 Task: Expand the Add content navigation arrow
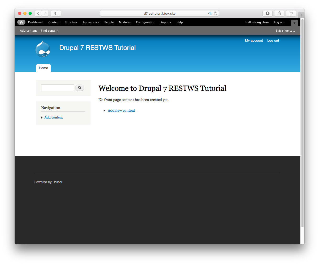pyautogui.click(x=42, y=117)
